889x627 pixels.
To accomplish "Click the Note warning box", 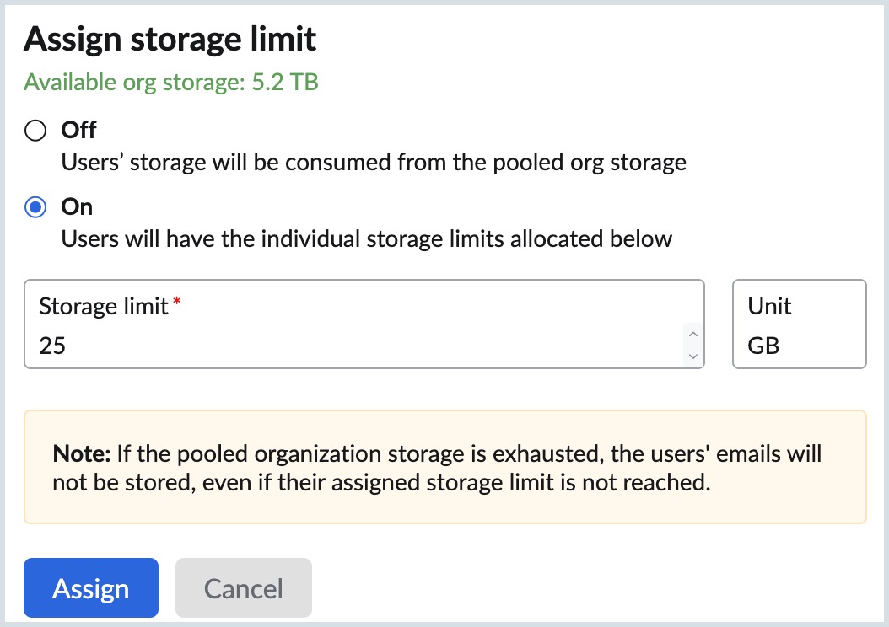I will pos(444,467).
